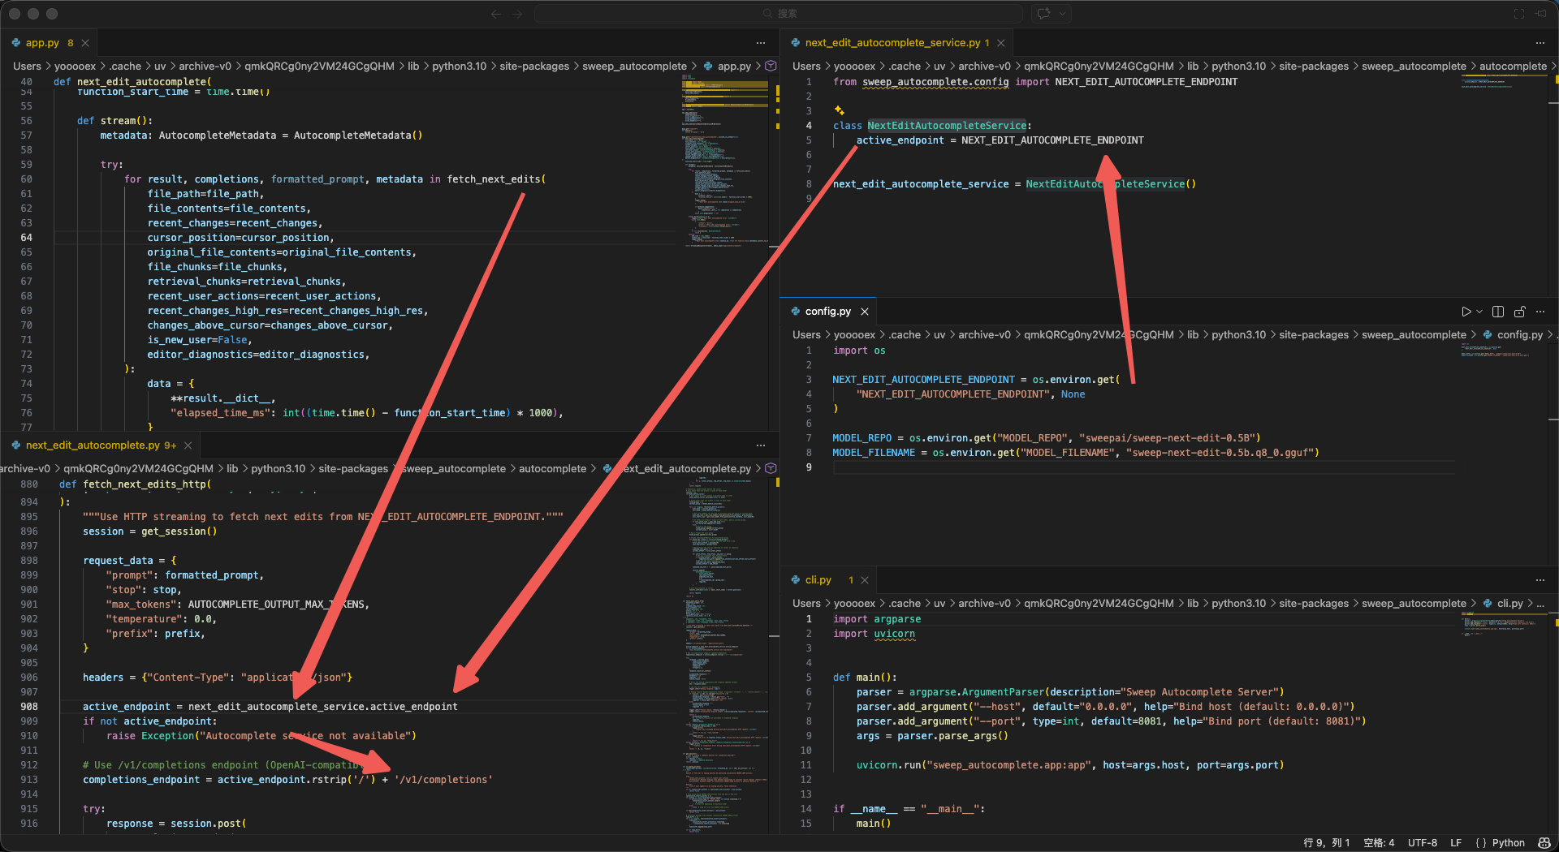Viewport: 1559px width, 852px height.
Task: Toggle the editor group lock icon
Action: 1520,312
